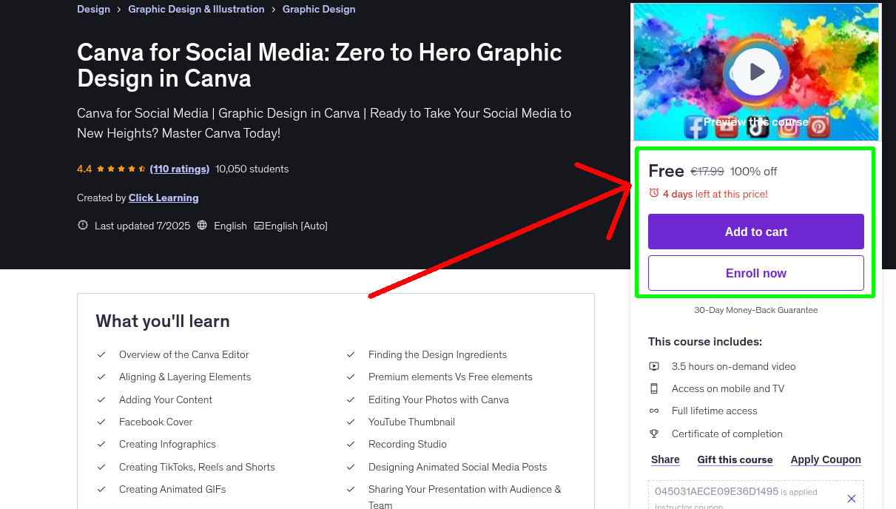The height and width of the screenshot is (509, 896).
Task: Click Add to cart
Action: pyautogui.click(x=755, y=232)
